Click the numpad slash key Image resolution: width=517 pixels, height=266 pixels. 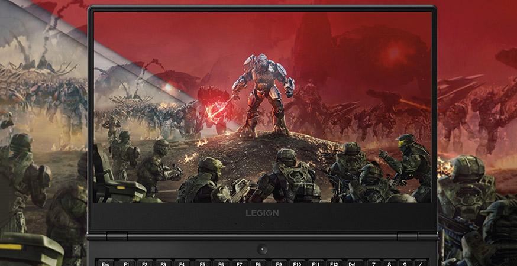421,264
